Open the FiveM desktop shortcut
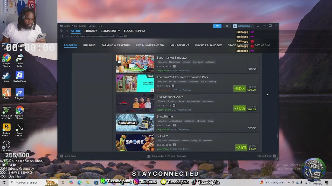Image resolution: width=332 pixels, height=186 pixels. coord(6,94)
